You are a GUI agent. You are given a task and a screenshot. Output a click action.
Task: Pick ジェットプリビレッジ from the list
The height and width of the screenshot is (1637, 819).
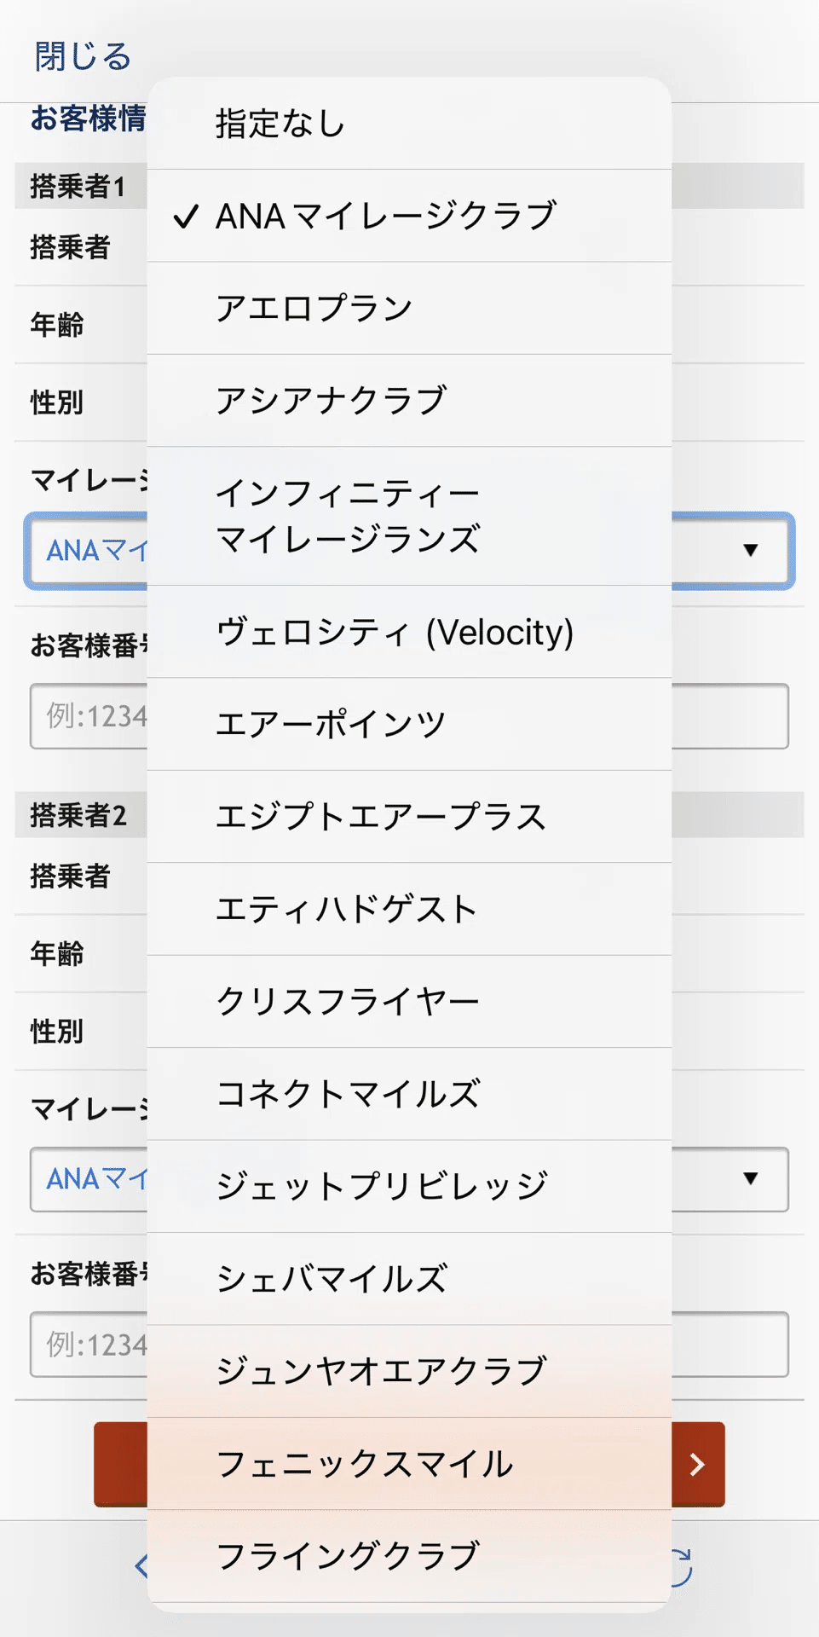409,1186
